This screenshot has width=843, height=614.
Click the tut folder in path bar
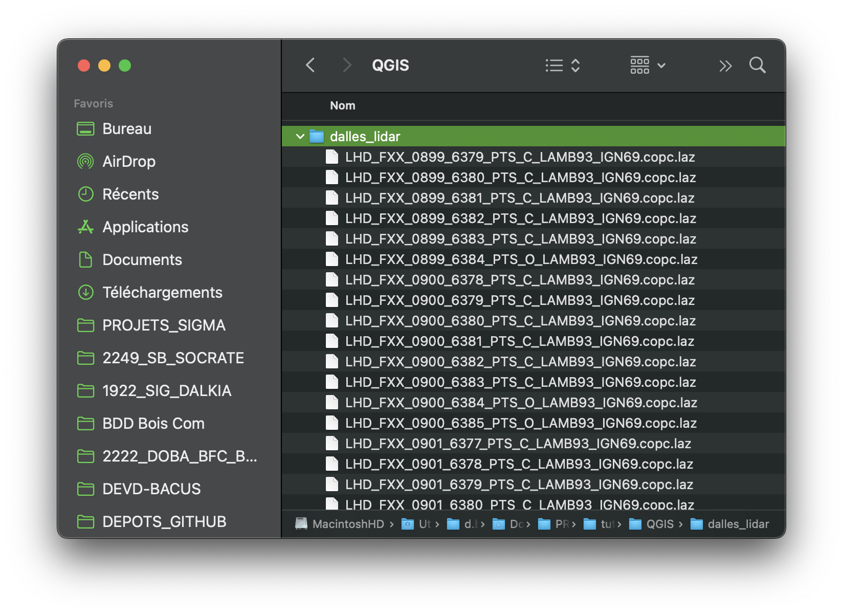click(598, 524)
